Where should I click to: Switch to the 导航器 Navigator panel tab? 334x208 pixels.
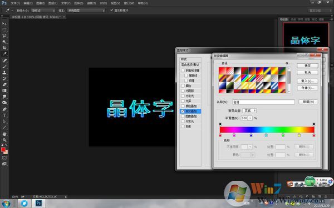click(x=284, y=19)
